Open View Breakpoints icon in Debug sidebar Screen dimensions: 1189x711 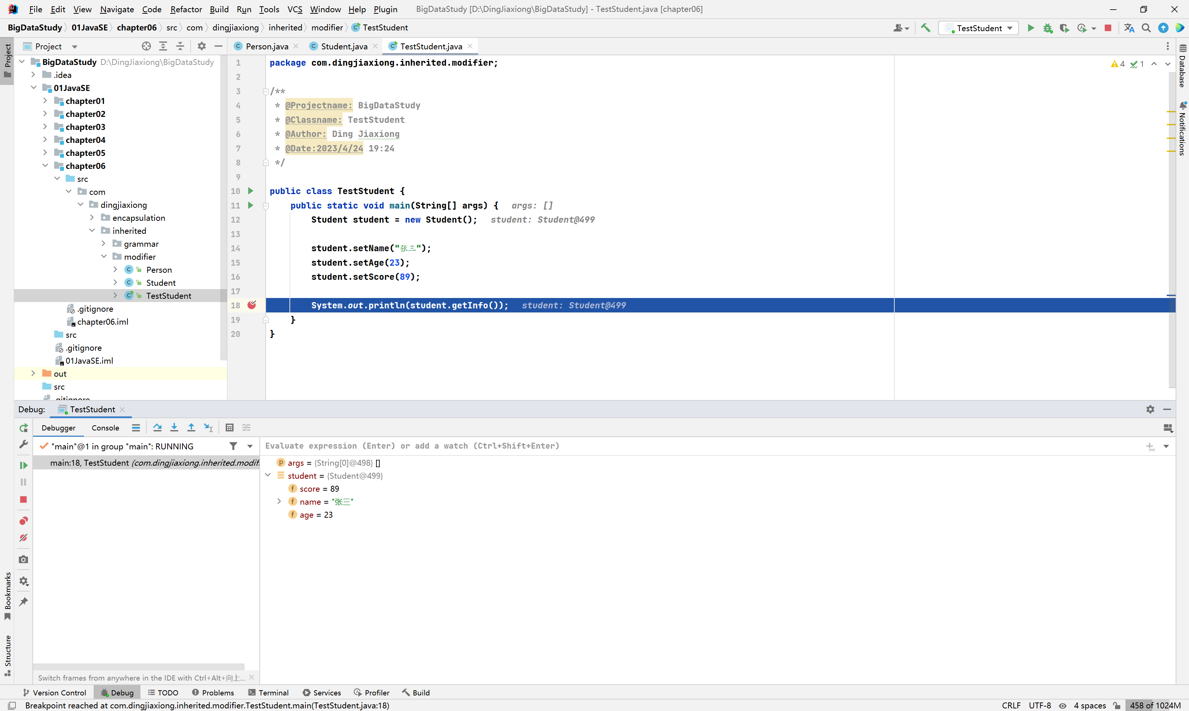23,520
